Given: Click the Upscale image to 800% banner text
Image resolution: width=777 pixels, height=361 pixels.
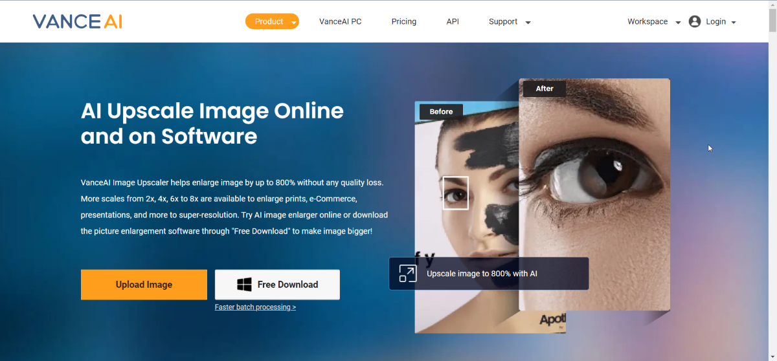Looking at the screenshot, I should (482, 274).
